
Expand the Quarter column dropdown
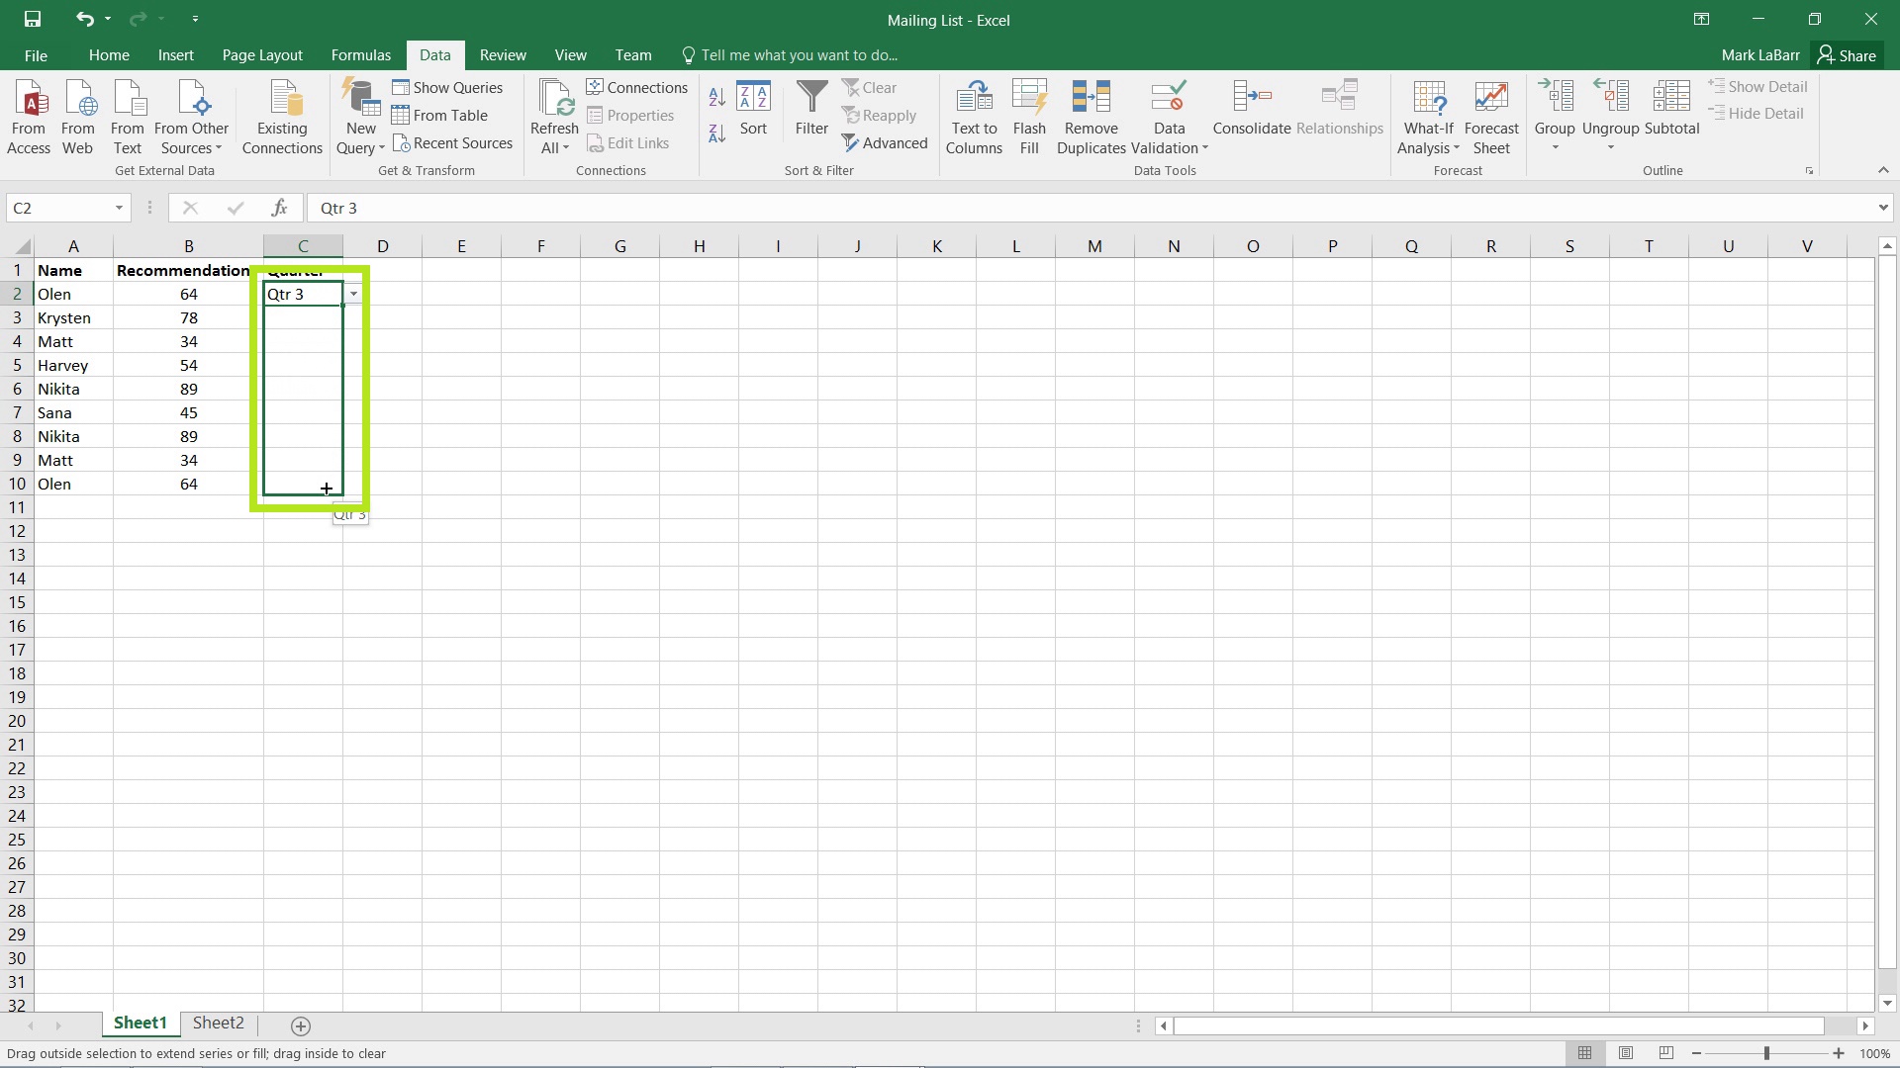352,294
